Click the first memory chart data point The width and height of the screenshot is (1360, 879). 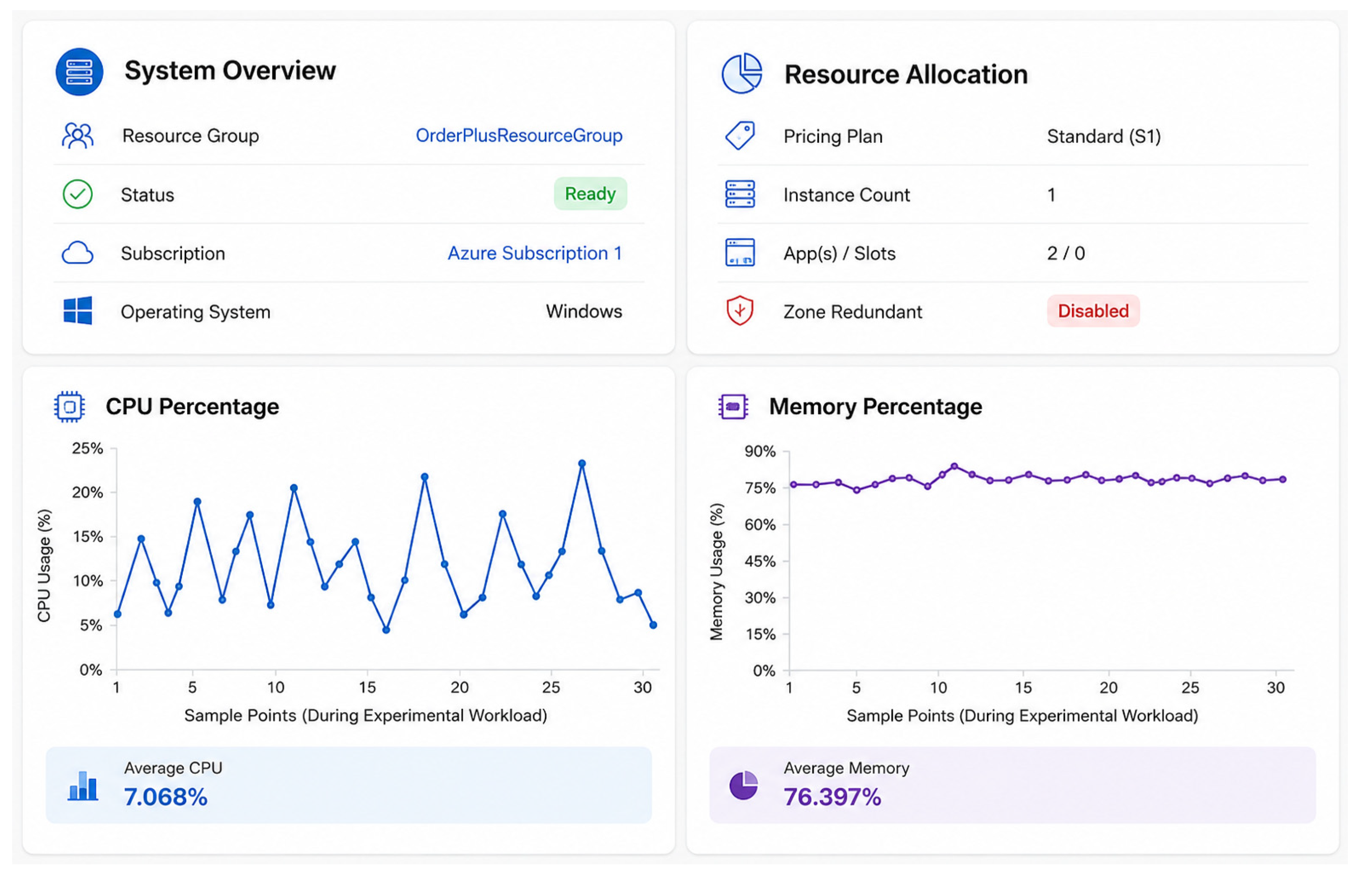coord(793,485)
